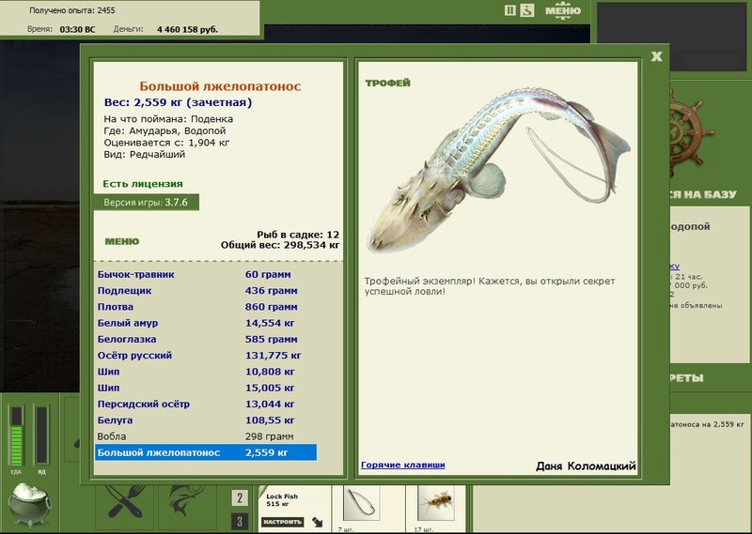Click the НАСТРОИТЬ button
This screenshot has height=534, width=752.
click(283, 522)
